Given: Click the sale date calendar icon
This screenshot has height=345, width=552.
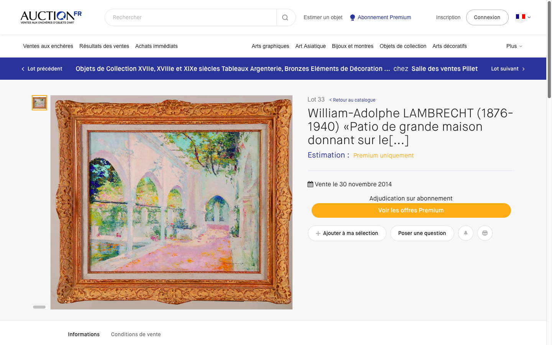Looking at the screenshot, I should pyautogui.click(x=310, y=184).
